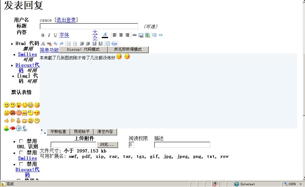305x187 pixels.
Task: Open the Smilies 可用 link in sidebar
Action: (27, 55)
